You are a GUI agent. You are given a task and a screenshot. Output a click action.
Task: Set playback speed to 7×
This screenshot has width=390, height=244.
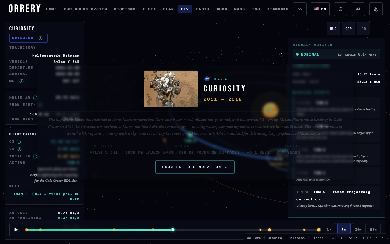(x=344, y=230)
